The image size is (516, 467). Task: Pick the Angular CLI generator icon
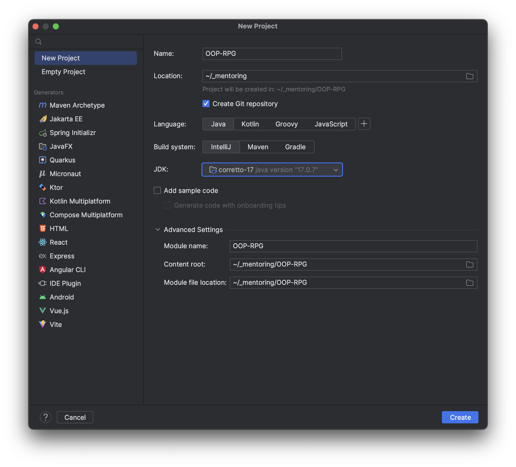click(x=42, y=270)
